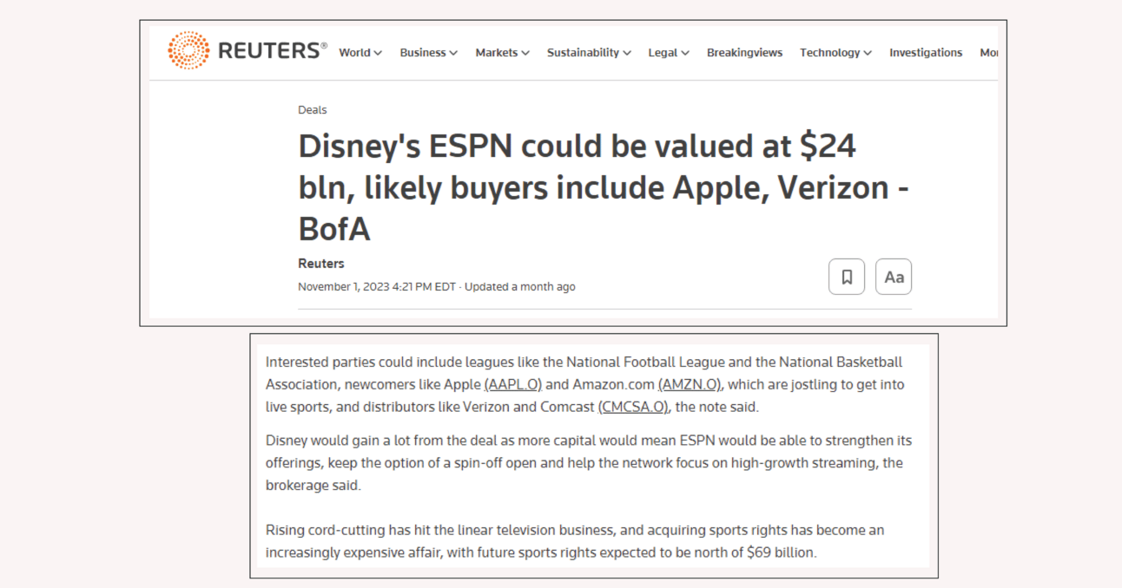
Task: Click the partially visible More menu item
Action: coord(988,52)
